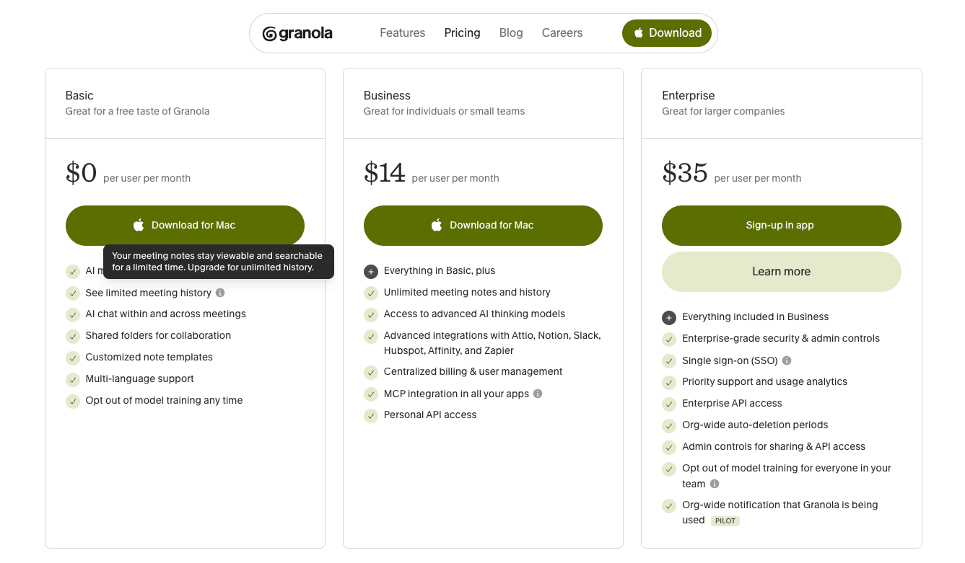The image size is (965, 563).
Task: Click Download for Mac under Basic plan
Action: click(x=185, y=226)
